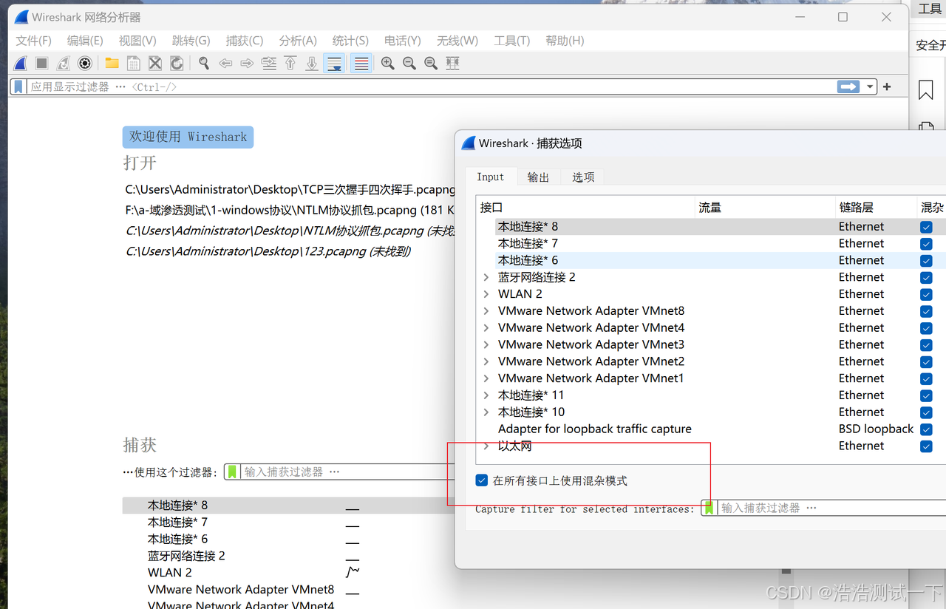Start capturing packets with shark fin icon

point(21,64)
